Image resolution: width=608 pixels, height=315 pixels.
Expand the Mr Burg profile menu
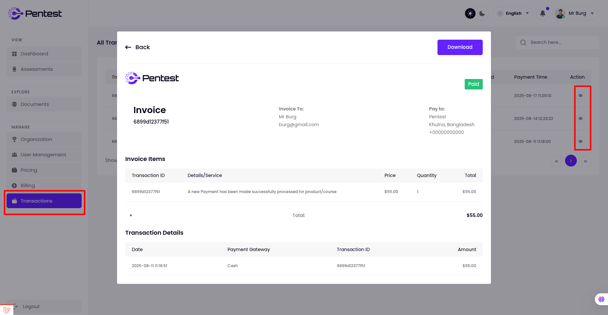pos(577,13)
